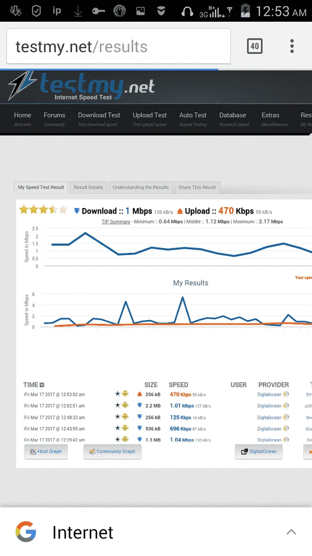Open result from 12:48:33 am
The image size is (312, 556).
55,417
